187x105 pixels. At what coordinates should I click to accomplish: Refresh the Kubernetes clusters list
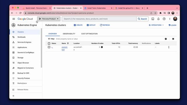[x=105, y=25]
